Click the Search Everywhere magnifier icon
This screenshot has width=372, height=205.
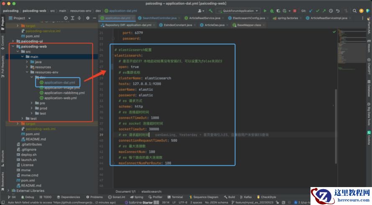click(355, 11)
